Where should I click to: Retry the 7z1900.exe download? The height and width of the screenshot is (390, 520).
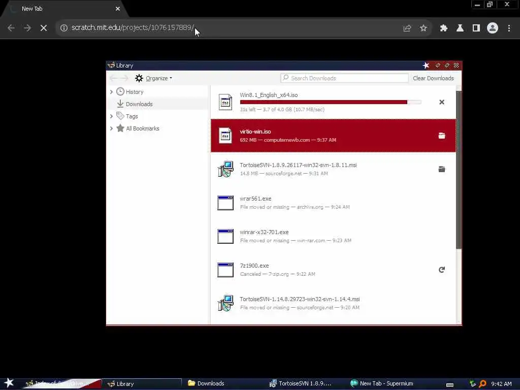coord(442,270)
